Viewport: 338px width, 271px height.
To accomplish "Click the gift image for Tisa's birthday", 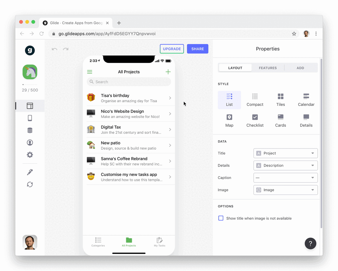I will [91, 98].
